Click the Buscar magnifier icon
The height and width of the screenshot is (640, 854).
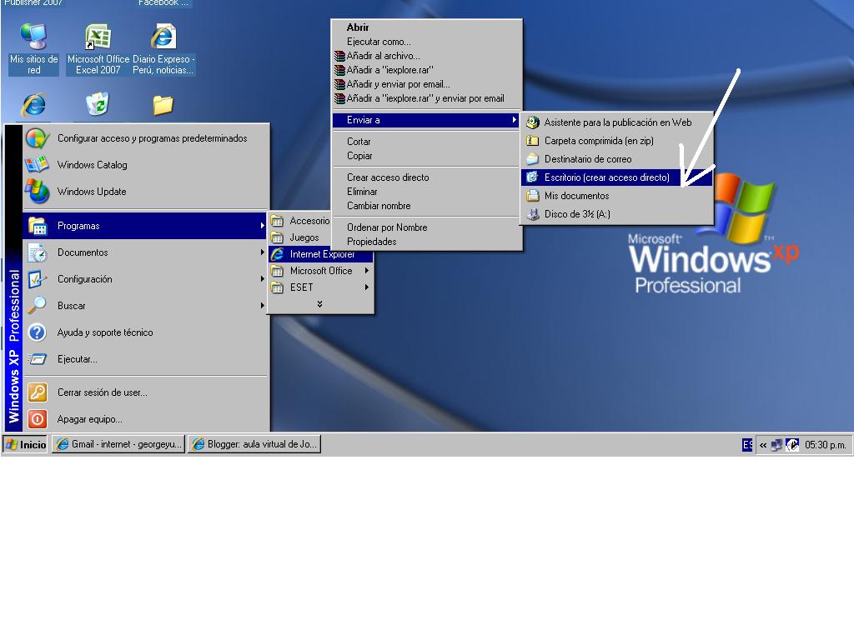(37, 305)
